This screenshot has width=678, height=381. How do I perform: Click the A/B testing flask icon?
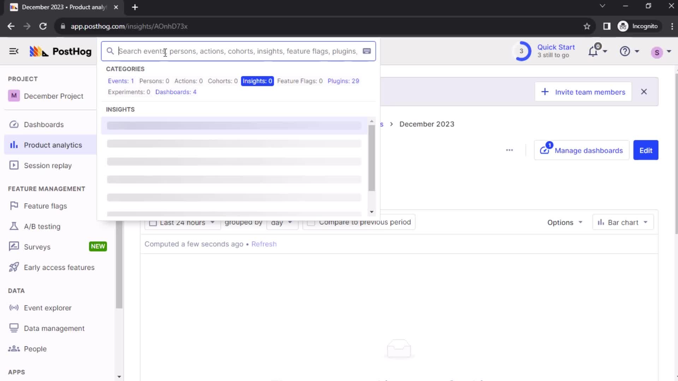coord(14,226)
